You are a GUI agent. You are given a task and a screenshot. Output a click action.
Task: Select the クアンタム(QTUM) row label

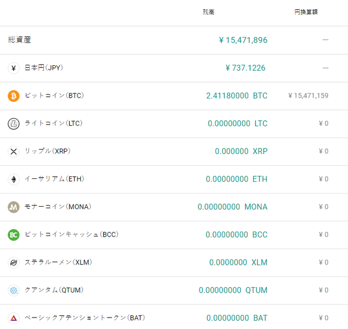[x=54, y=290]
